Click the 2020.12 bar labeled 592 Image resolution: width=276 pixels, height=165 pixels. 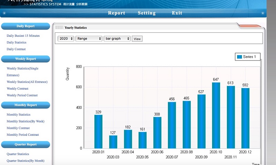point(245,118)
